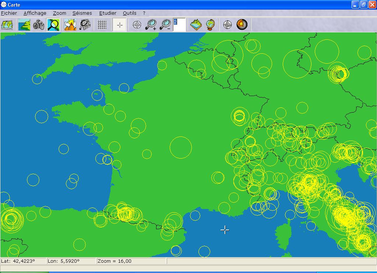Open the ? help menu

point(144,13)
